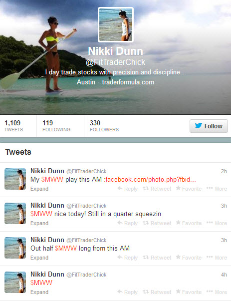Retweet the 'Out half $MWW long' tweet
The height and width of the screenshot is (302, 231).
(x=157, y=258)
